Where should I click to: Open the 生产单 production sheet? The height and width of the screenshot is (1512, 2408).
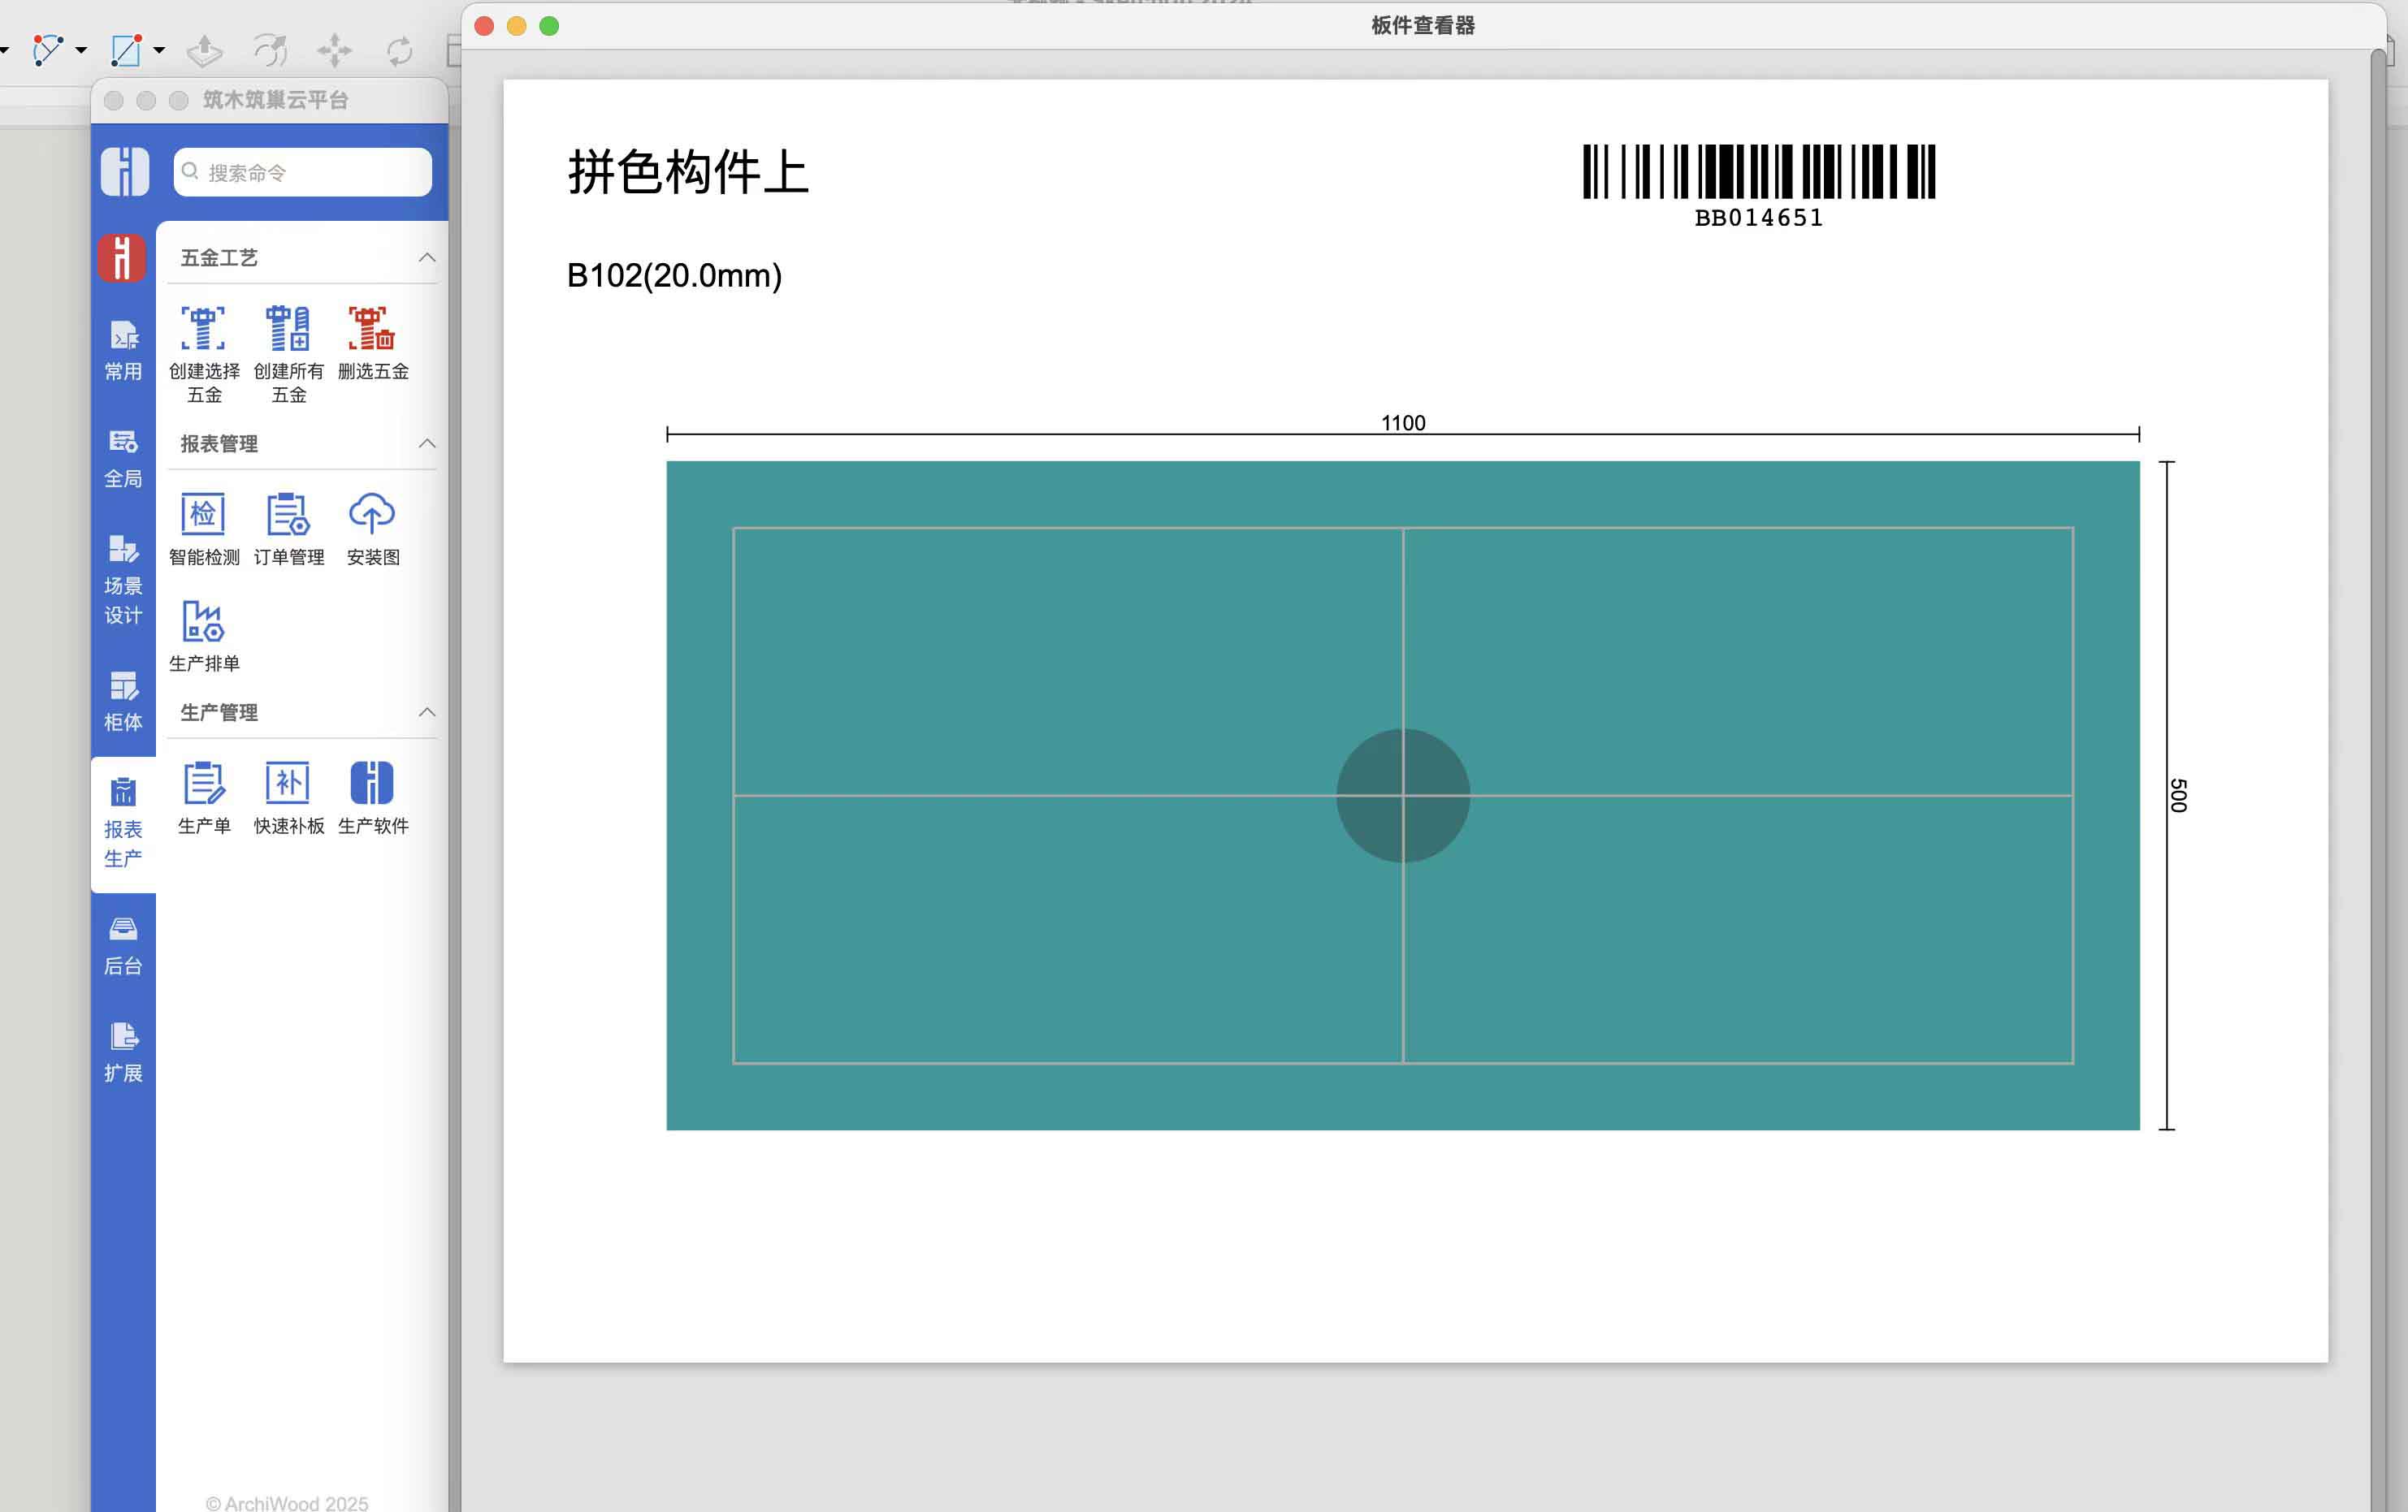pos(204,784)
